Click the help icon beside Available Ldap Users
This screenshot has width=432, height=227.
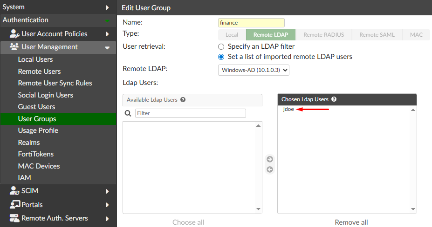pyautogui.click(x=183, y=100)
